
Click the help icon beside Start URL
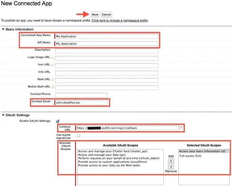52,80
